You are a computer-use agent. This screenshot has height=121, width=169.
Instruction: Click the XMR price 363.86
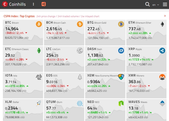(134, 82)
